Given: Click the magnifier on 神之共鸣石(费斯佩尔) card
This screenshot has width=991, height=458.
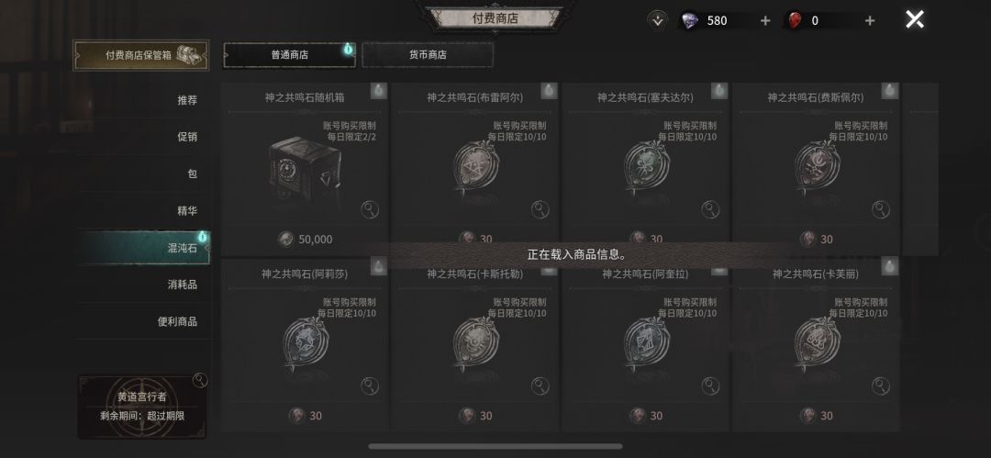Looking at the screenshot, I should pos(881,209).
